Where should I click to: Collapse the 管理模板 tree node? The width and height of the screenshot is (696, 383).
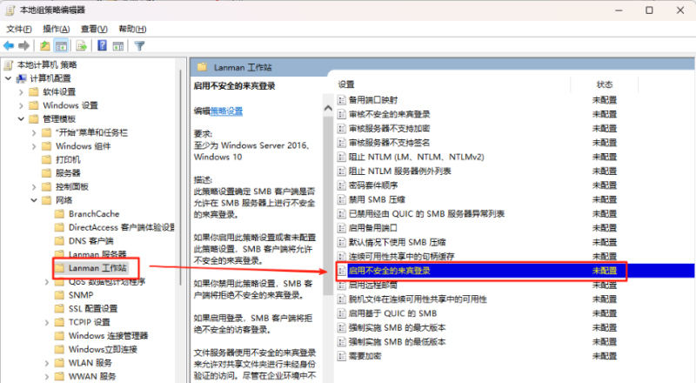pos(21,118)
